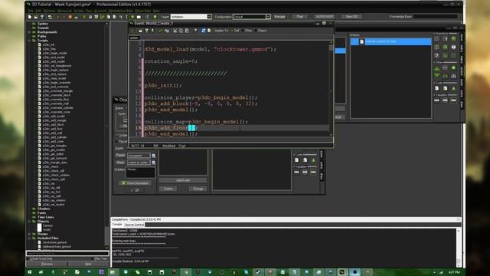Image resolution: width=490 pixels, height=276 pixels.
Task: Click the parent object picker icon beside Parent
Action: pos(153,156)
